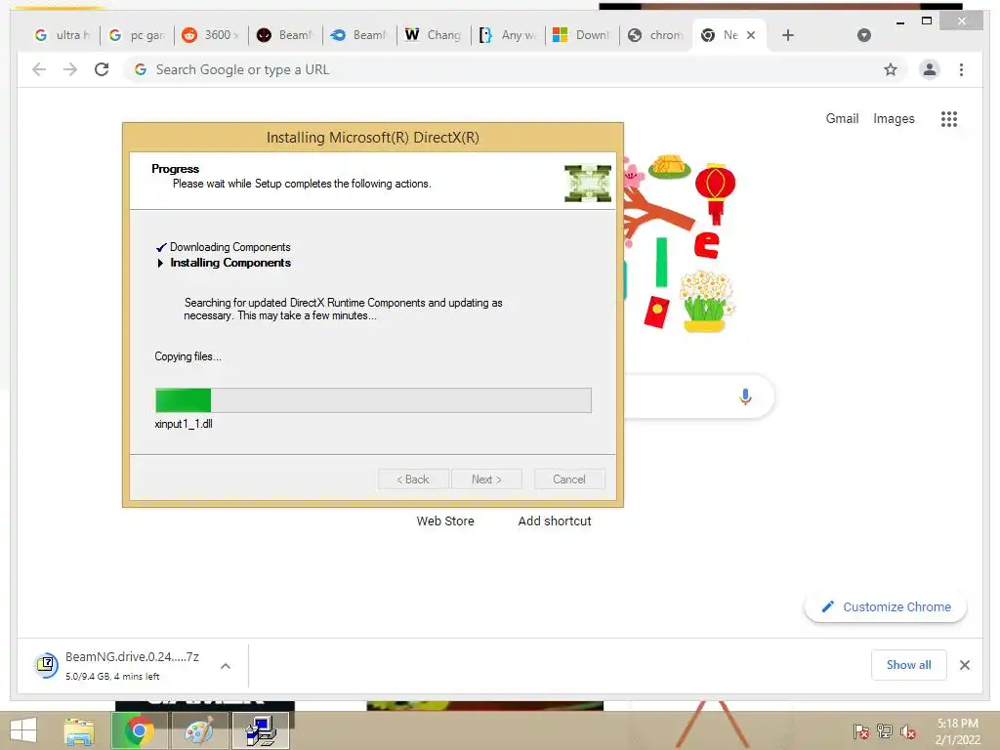This screenshot has height=750, width=1000.
Task: Open Chrome profile avatar
Action: pyautogui.click(x=930, y=69)
